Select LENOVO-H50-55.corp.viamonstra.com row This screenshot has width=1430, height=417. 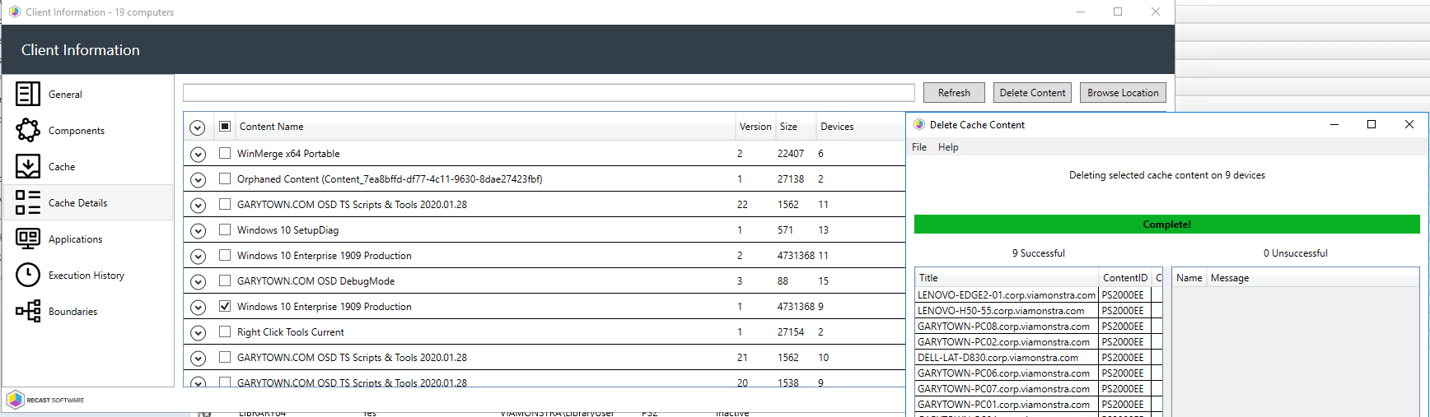[x=1039, y=310]
